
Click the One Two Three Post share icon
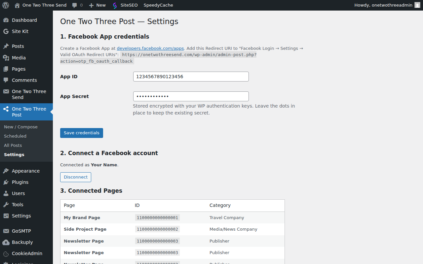(6, 109)
